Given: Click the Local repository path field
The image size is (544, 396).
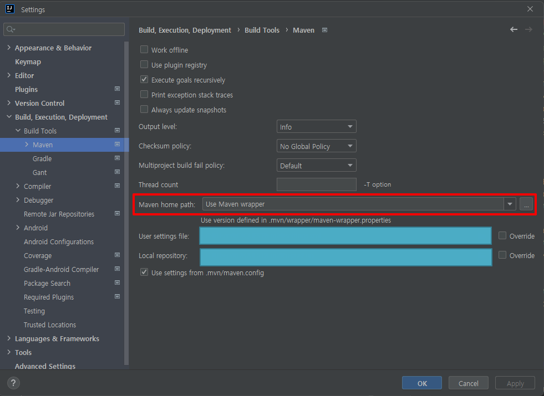Looking at the screenshot, I should (x=345, y=257).
